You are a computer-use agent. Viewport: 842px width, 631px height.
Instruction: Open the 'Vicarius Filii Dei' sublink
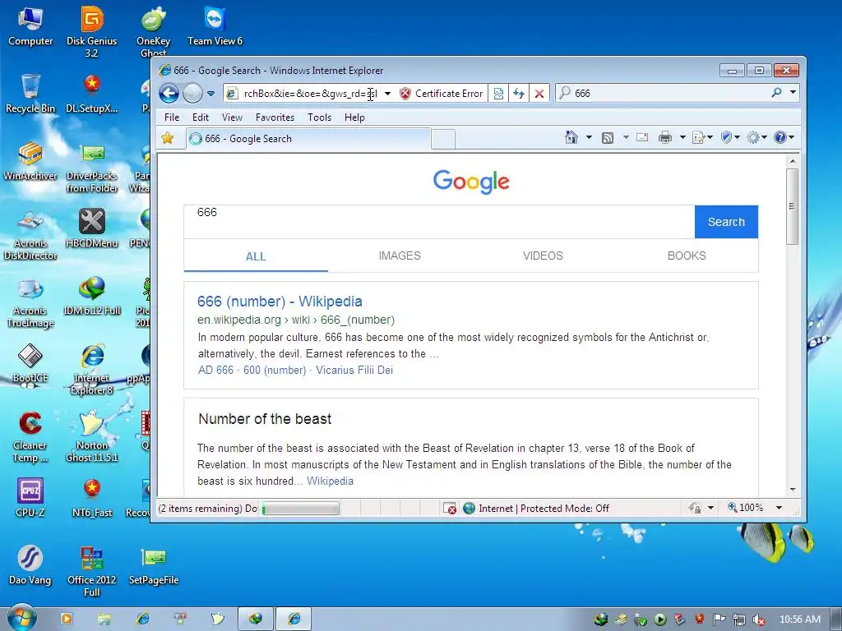[354, 371]
